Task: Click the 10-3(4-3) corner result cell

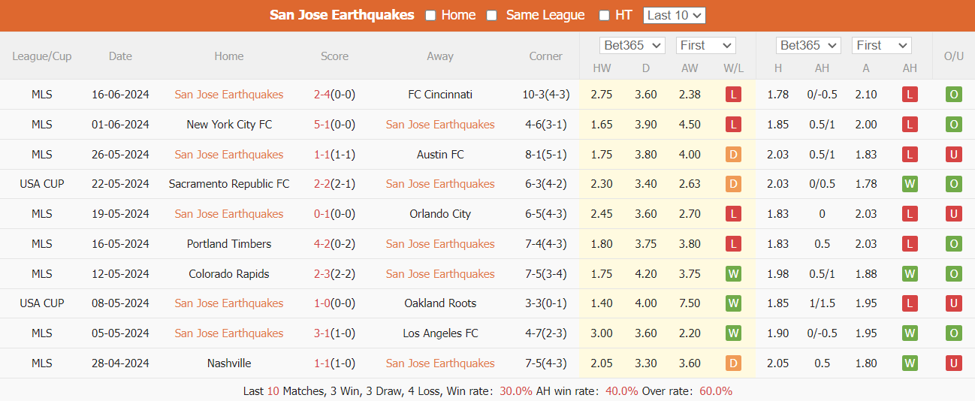Action: pyautogui.click(x=545, y=95)
